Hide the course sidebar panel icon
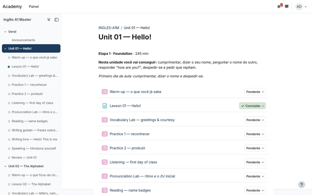This screenshot has width=312, height=195. click(57, 20)
